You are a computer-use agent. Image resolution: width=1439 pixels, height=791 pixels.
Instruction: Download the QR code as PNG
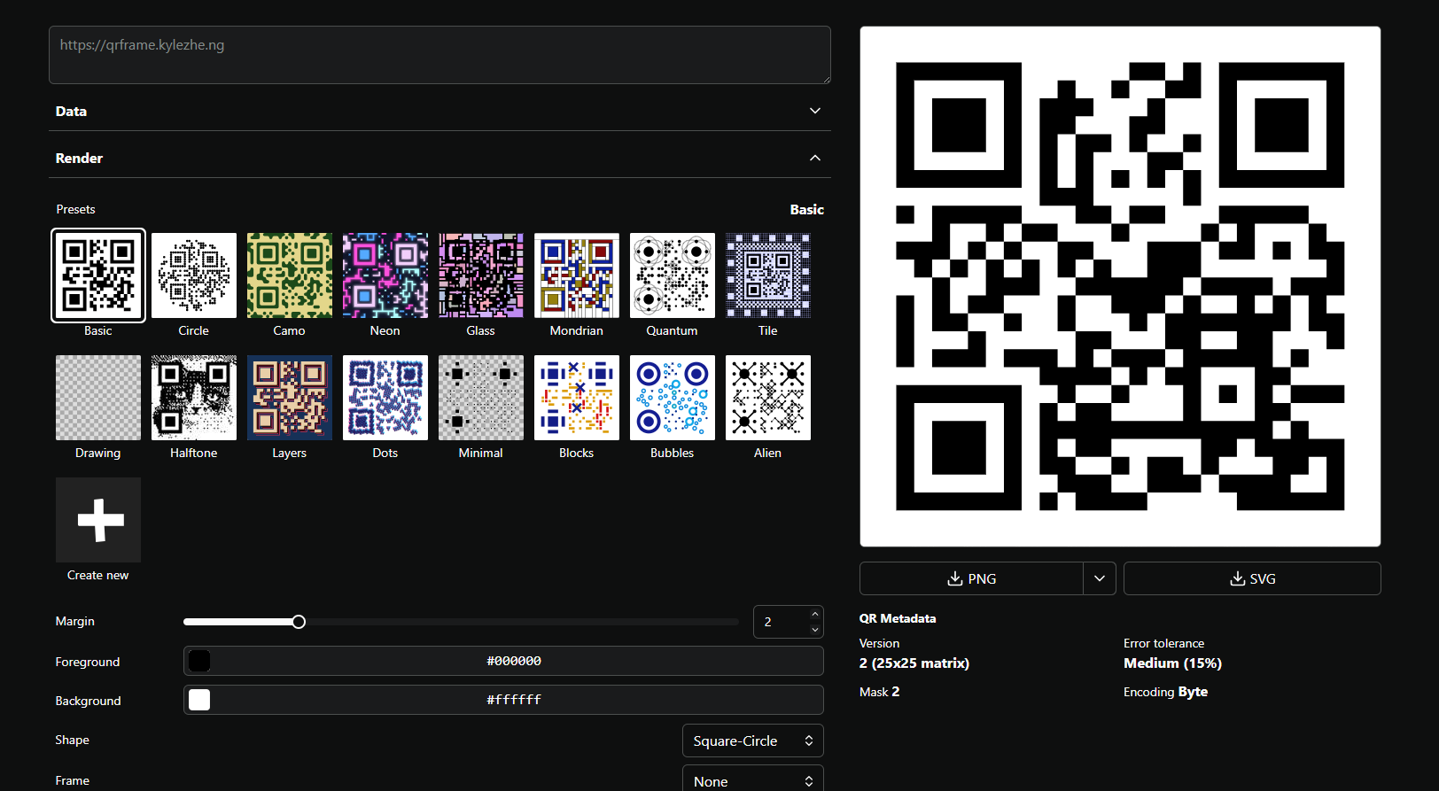tap(971, 578)
